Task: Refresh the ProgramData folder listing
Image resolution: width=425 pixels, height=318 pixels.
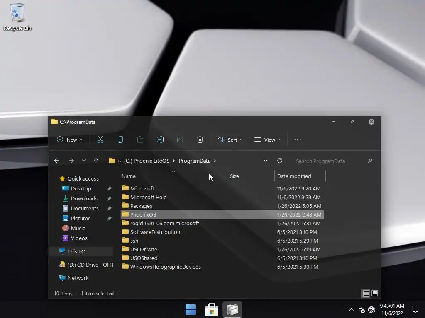Action: tap(280, 161)
